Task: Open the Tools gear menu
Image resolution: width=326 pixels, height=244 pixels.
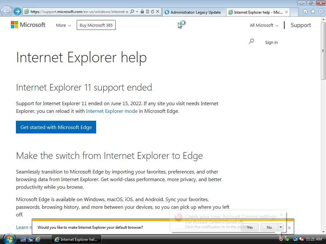Action: [321, 11]
